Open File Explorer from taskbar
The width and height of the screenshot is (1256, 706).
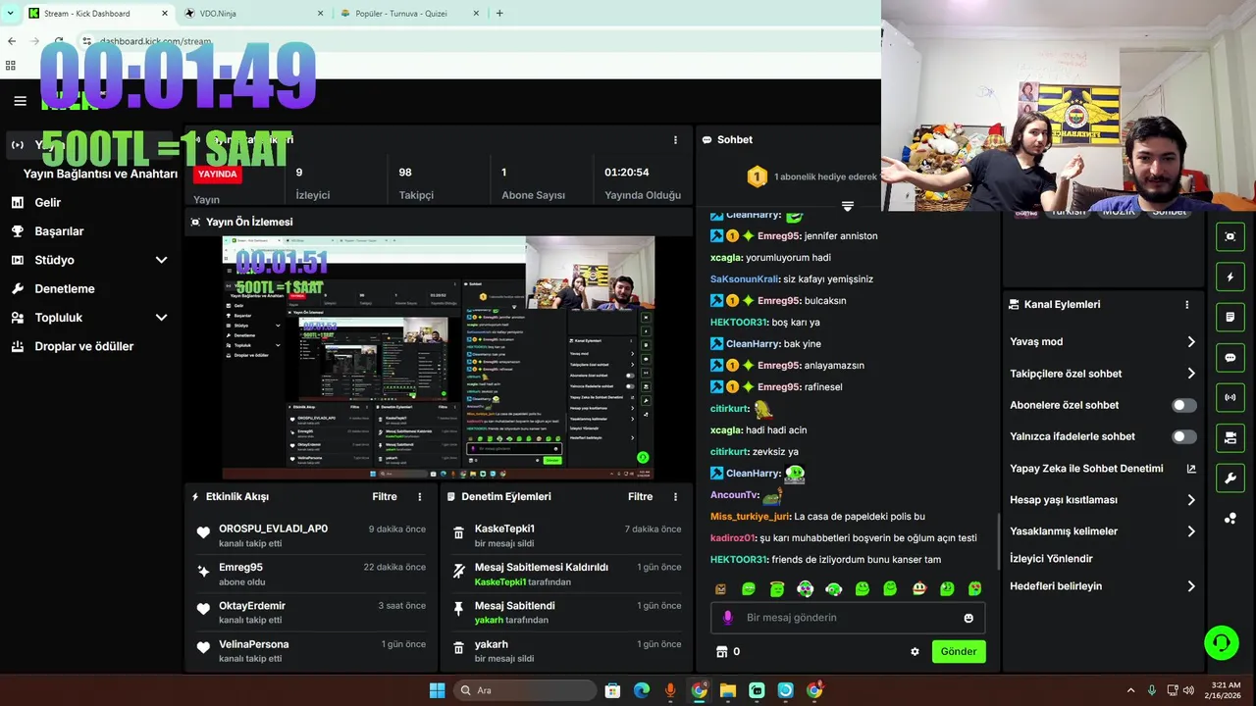click(x=728, y=690)
